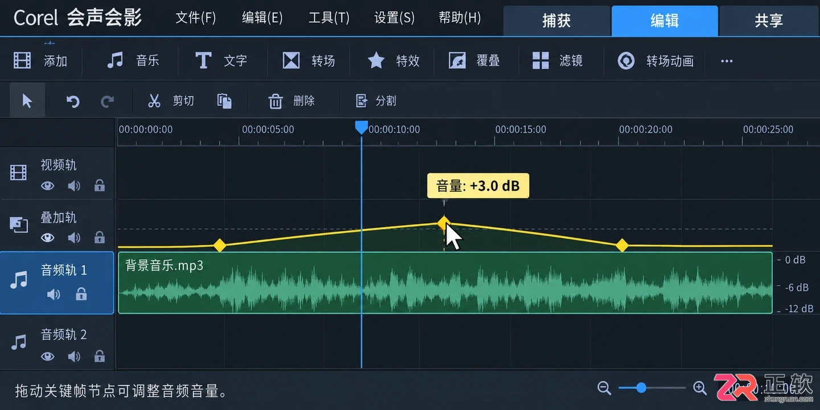The width and height of the screenshot is (820, 410).
Task: Click the -6 dB level label
Action: pyautogui.click(x=796, y=287)
